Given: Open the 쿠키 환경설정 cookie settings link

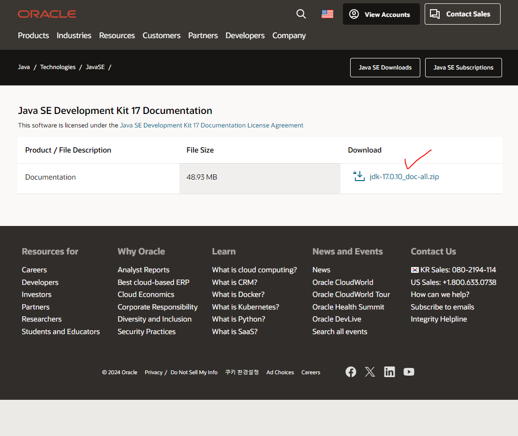Looking at the screenshot, I should (x=242, y=372).
